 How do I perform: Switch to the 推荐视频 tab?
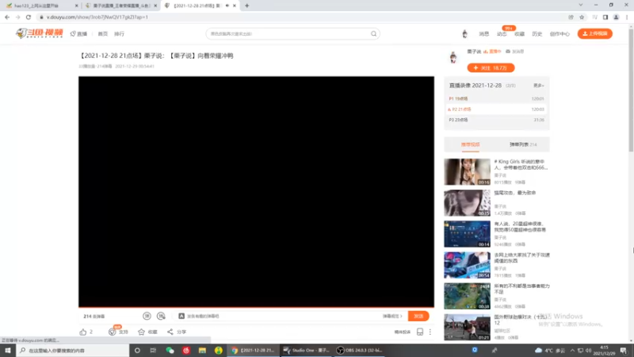click(470, 144)
